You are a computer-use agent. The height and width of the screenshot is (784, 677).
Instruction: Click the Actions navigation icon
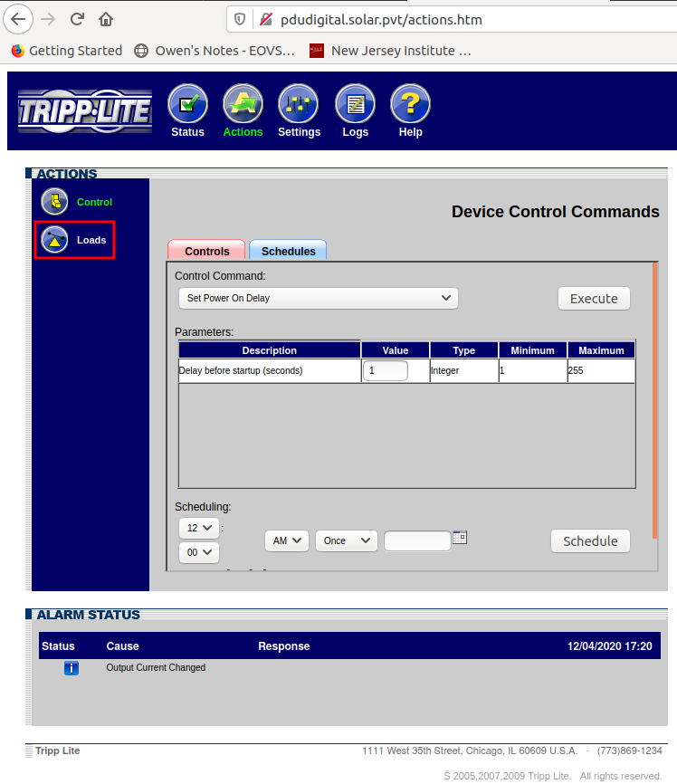[243, 104]
